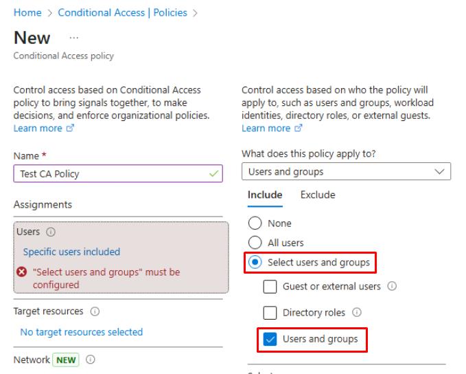Click the red error icon under Users

coord(23,272)
